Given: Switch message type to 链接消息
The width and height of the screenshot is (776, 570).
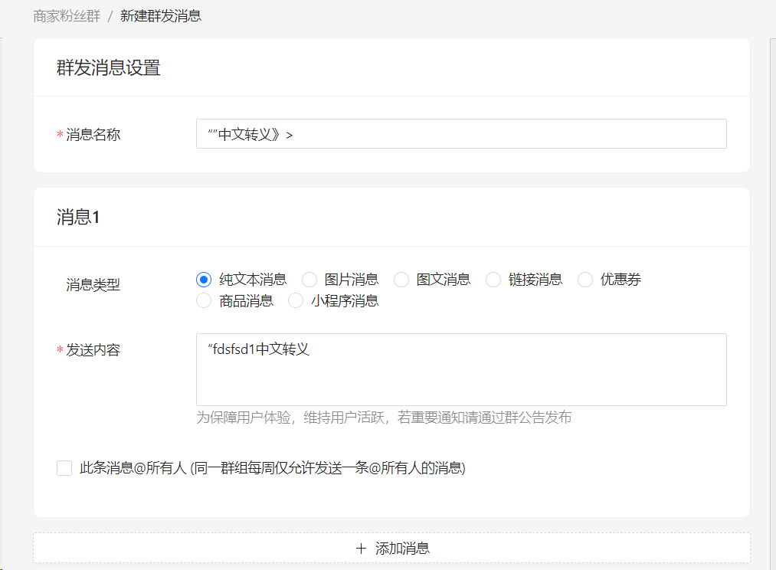Looking at the screenshot, I should [x=494, y=280].
